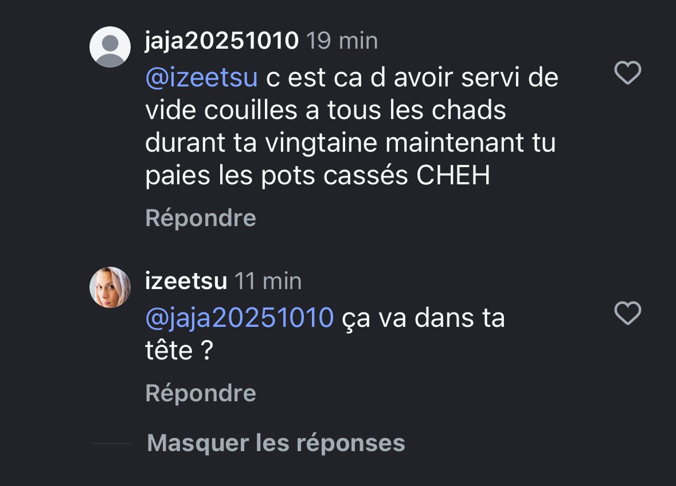Screen dimensions: 676x486
Task: Select the 19 min timestamp
Action: coord(342,41)
